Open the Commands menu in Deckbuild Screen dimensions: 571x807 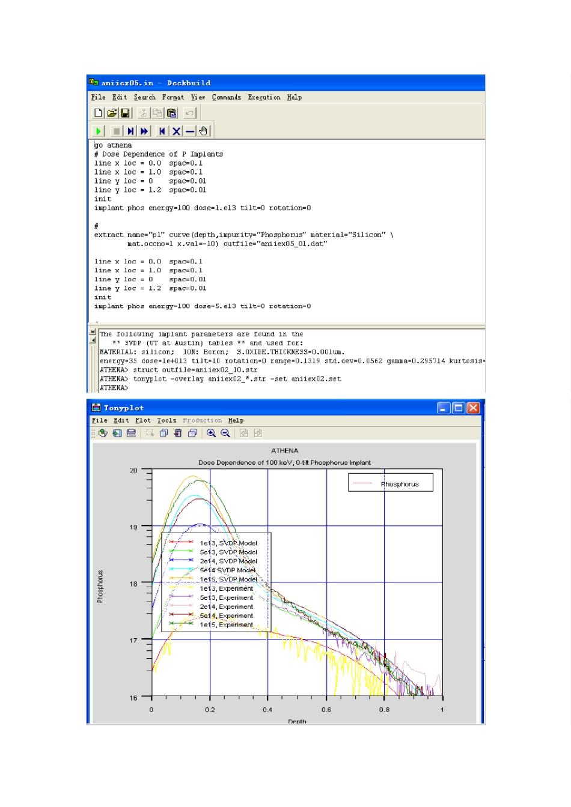226,97
